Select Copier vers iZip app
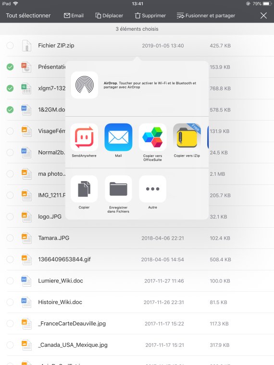The height and width of the screenshot is (365, 274). click(187, 137)
